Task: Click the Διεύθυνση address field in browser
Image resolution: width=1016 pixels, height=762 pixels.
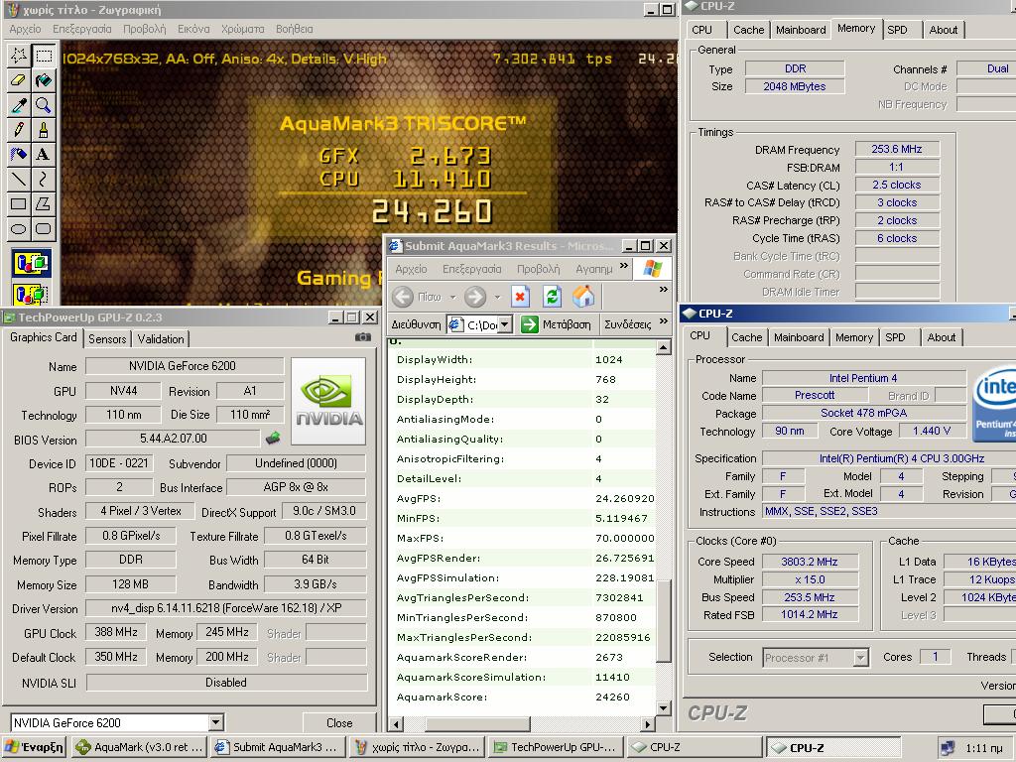Action: point(480,324)
